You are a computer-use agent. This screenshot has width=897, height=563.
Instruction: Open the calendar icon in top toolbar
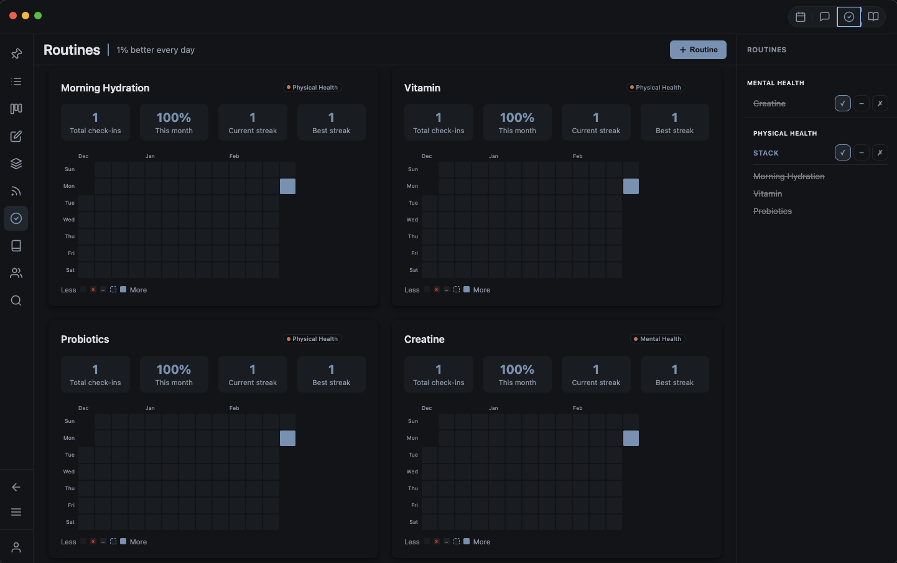coord(801,17)
